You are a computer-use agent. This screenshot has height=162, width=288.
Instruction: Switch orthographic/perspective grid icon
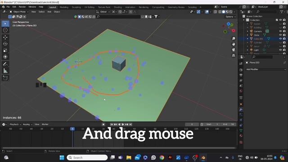pos(234,55)
